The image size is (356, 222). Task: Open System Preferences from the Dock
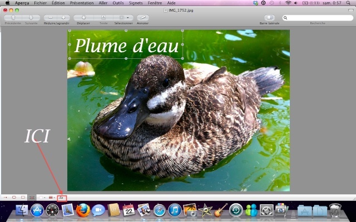click(266, 210)
